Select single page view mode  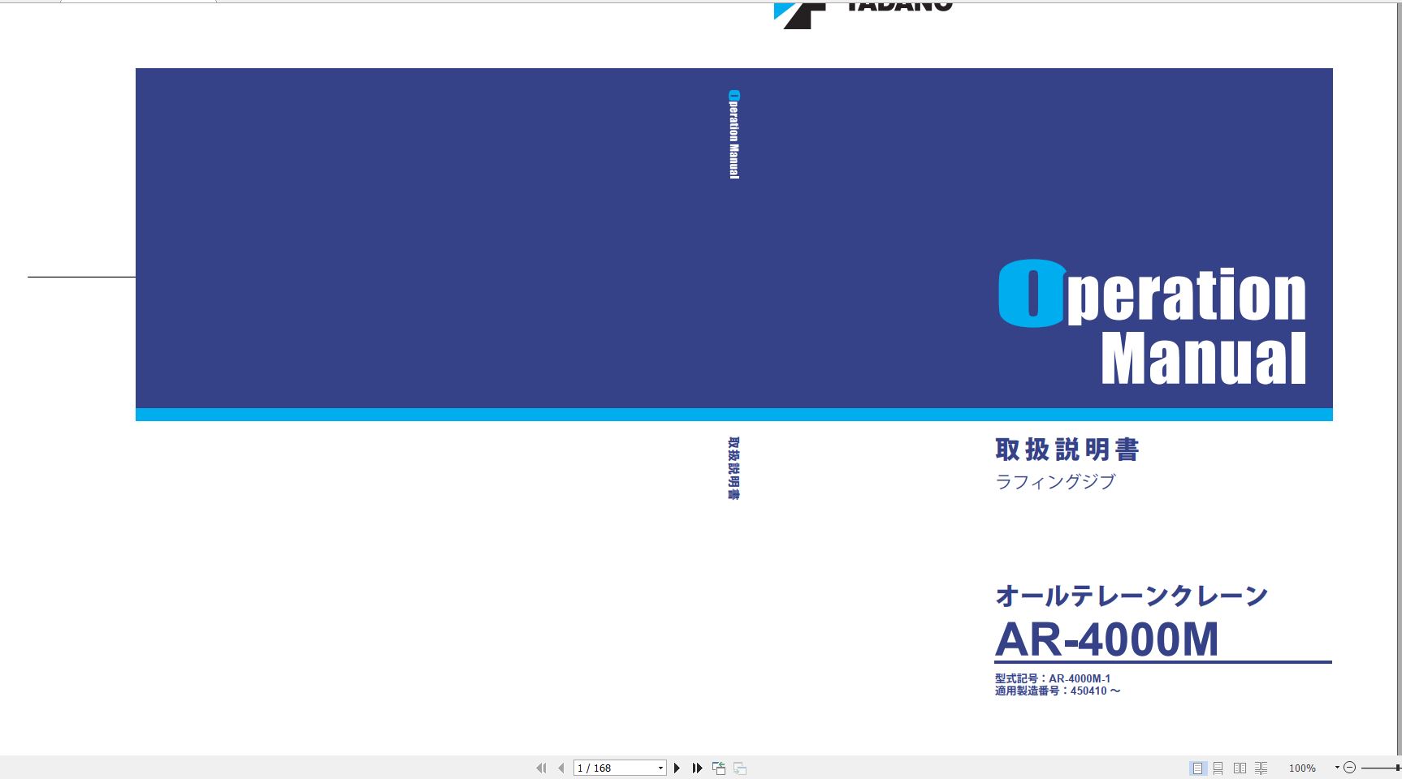pyautogui.click(x=1197, y=768)
